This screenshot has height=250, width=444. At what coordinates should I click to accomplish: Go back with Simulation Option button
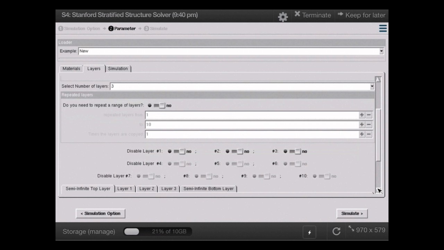coord(101,214)
